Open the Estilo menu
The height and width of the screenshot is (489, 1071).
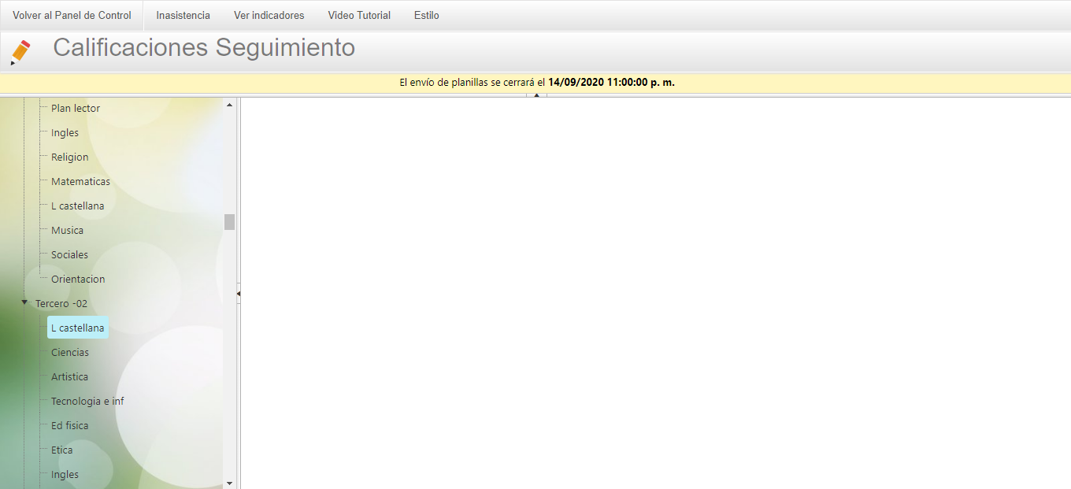426,15
